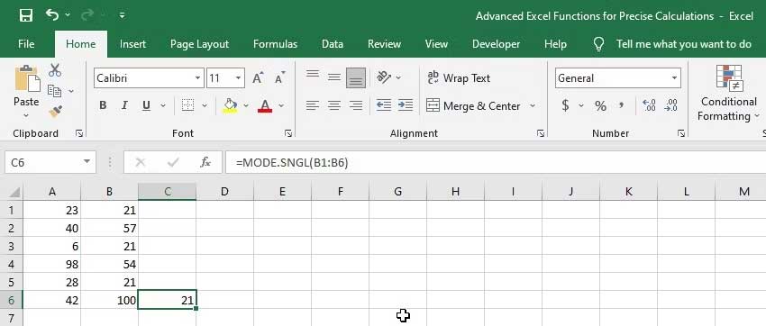
Task: Open Number format dialog launcher
Action: [x=681, y=133]
